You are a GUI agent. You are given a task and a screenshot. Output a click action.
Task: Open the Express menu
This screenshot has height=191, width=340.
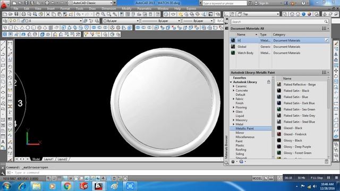coord(191,8)
